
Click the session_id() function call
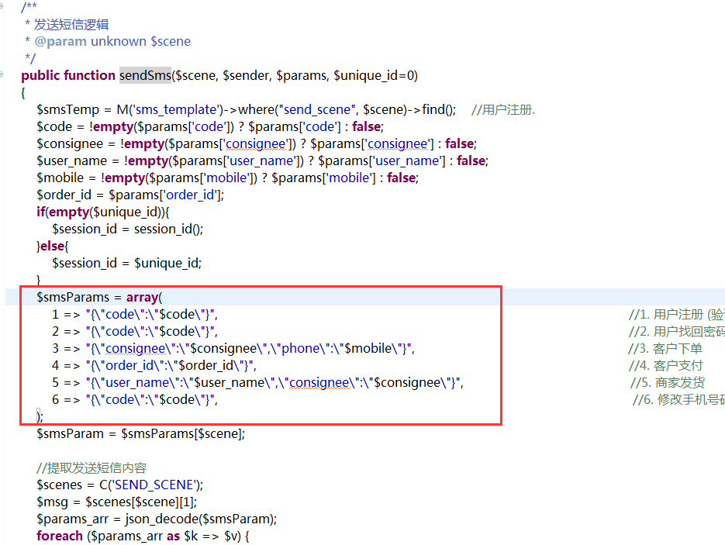(x=167, y=229)
